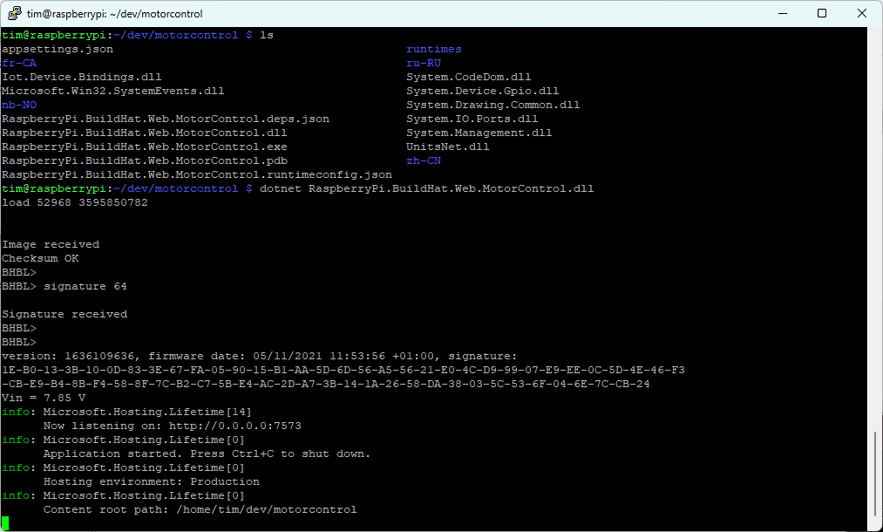Close the PuTTY terminal session window
Screen dimensions: 883x532
point(861,13)
